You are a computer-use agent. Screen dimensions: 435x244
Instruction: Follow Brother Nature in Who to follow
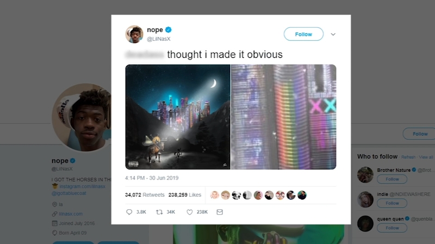[x=392, y=179]
